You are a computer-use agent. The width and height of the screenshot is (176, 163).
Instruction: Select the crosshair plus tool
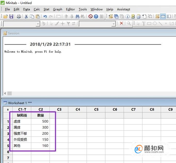[62, 24]
